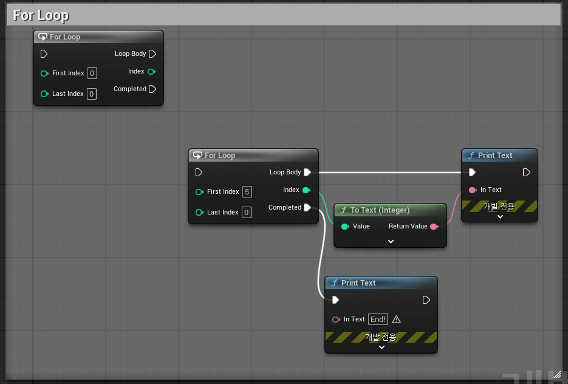Click the exec output pin on the upper Print Text node

[x=527, y=173]
